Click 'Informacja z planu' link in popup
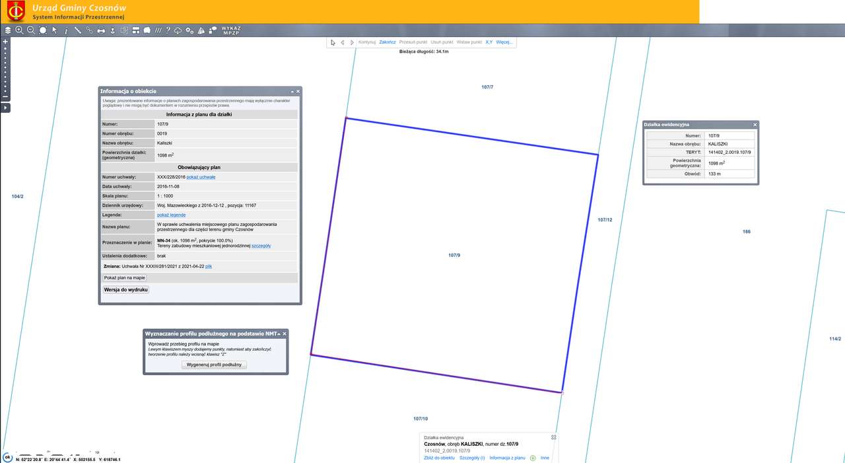Viewport: 845px width, 463px height. pyautogui.click(x=507, y=458)
